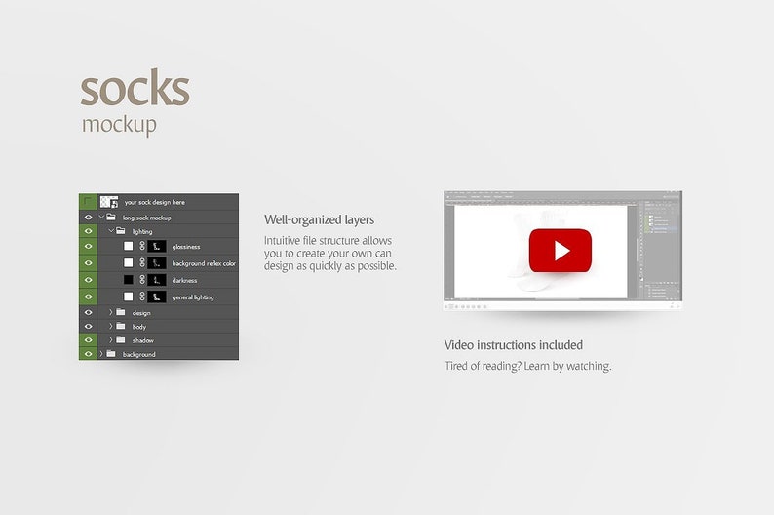Image resolution: width=774 pixels, height=515 pixels.
Task: Click the background group folder icon
Action: tap(111, 353)
